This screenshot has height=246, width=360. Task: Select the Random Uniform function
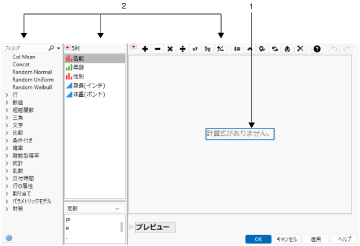click(x=33, y=80)
